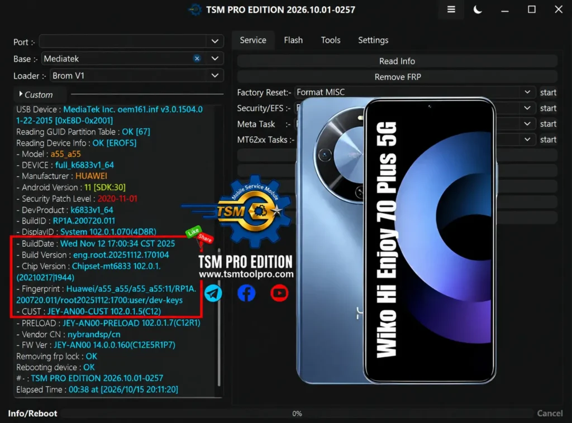Click 'Reading GUID Partition Table' log line
This screenshot has height=423, width=572.
83,132
